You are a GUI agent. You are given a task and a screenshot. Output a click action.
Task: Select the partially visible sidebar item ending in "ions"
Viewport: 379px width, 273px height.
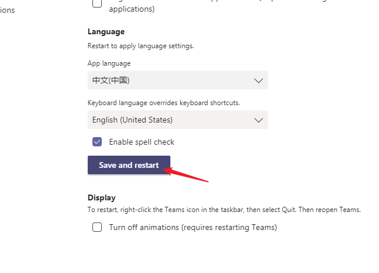tap(8, 10)
